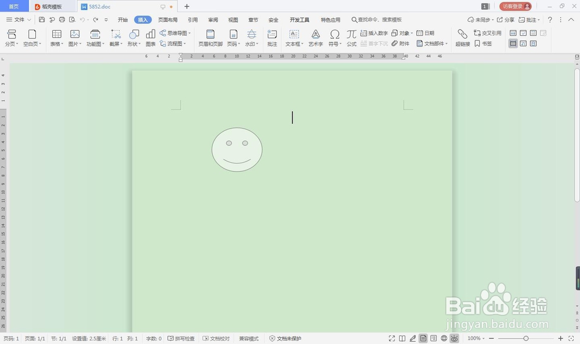Click the 访客登录 visitor login button
Screen dimensions: 580x344
(x=515, y=6)
